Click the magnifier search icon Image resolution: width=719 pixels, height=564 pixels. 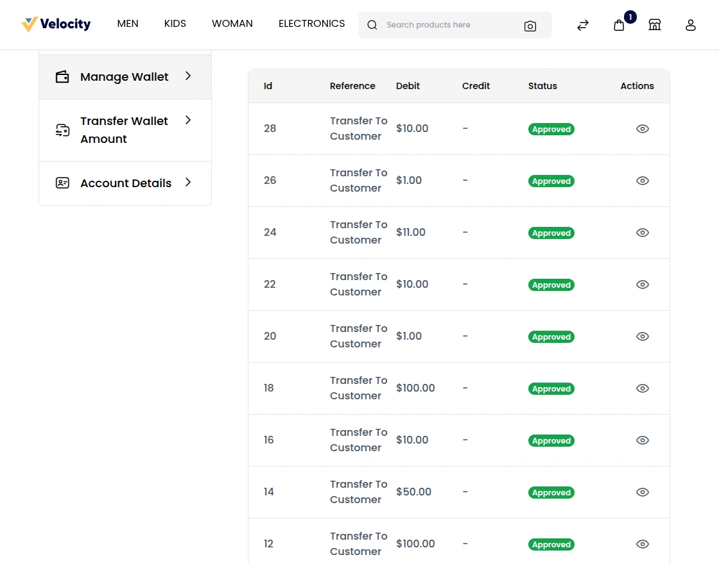pyautogui.click(x=372, y=25)
